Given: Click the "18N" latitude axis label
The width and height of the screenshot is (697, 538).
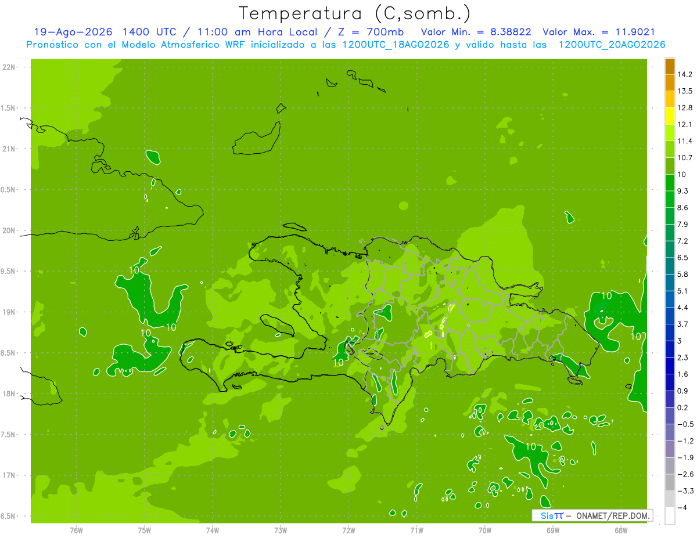Looking at the screenshot, I should (9, 394).
